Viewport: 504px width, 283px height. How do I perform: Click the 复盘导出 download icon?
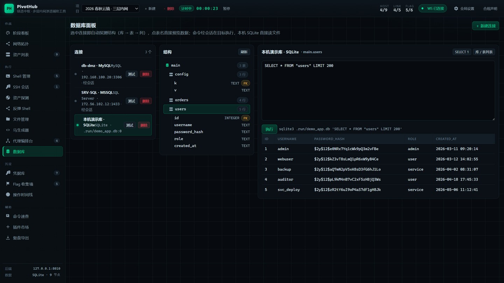pyautogui.click(x=8, y=238)
